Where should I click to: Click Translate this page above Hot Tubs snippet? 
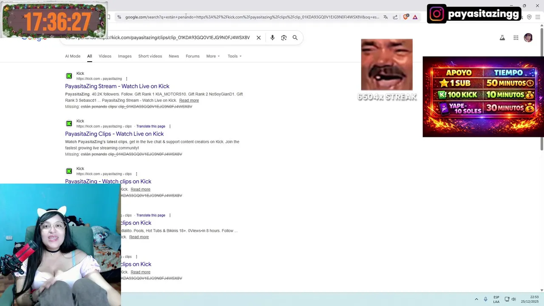point(151,215)
